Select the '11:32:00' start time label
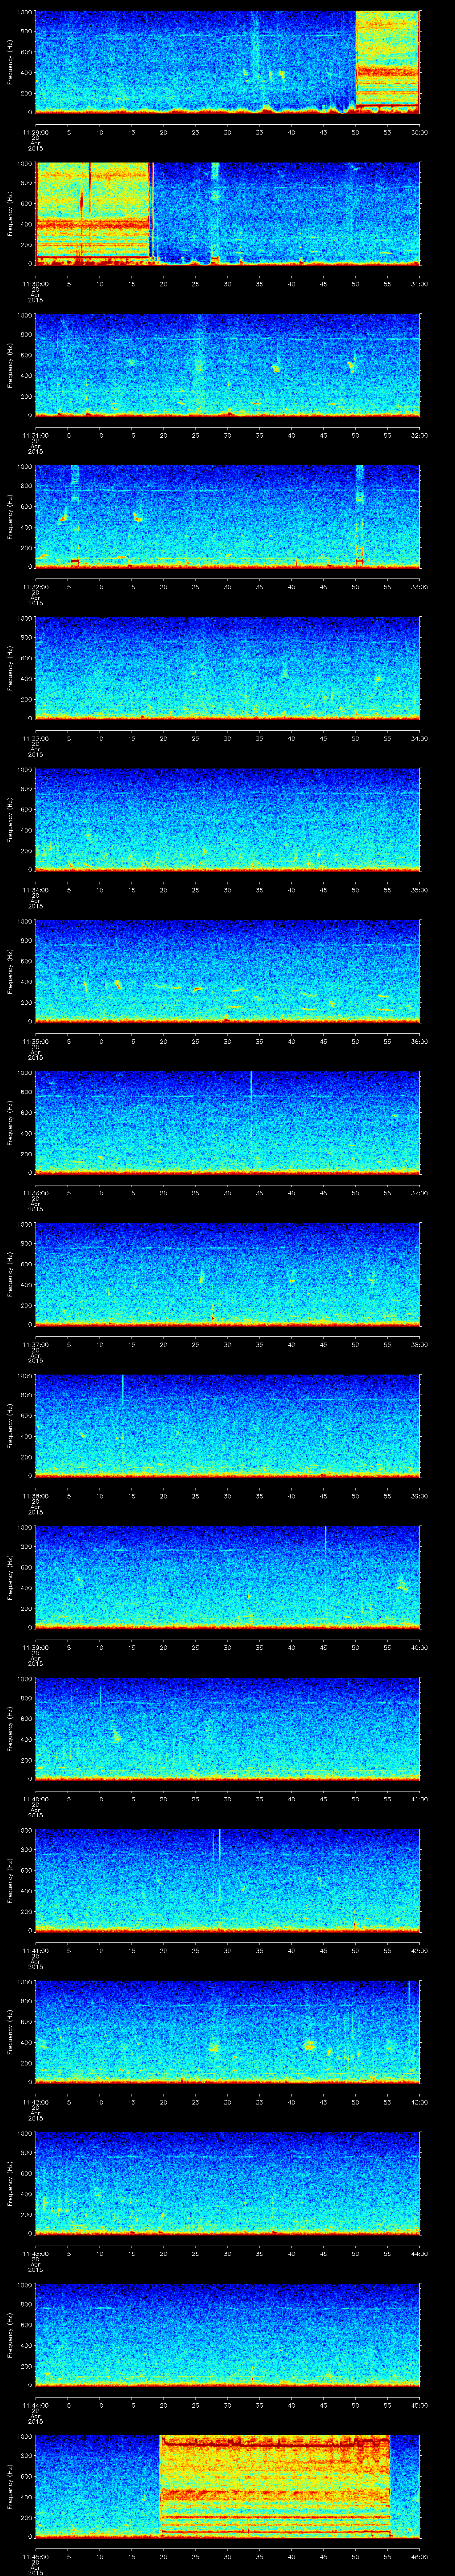Viewport: 455px width, 2576px height. pyautogui.click(x=35, y=587)
